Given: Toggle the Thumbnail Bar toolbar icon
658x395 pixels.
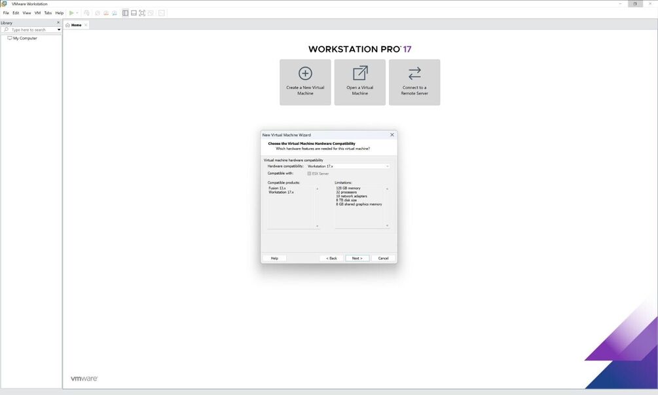Looking at the screenshot, I should click(134, 13).
